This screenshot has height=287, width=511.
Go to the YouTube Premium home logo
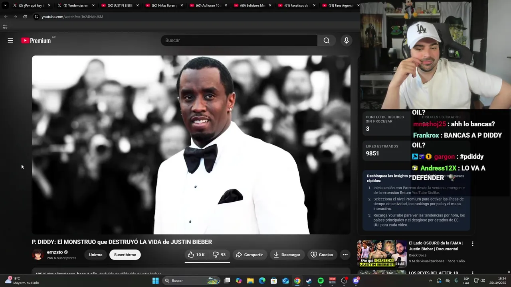click(36, 40)
